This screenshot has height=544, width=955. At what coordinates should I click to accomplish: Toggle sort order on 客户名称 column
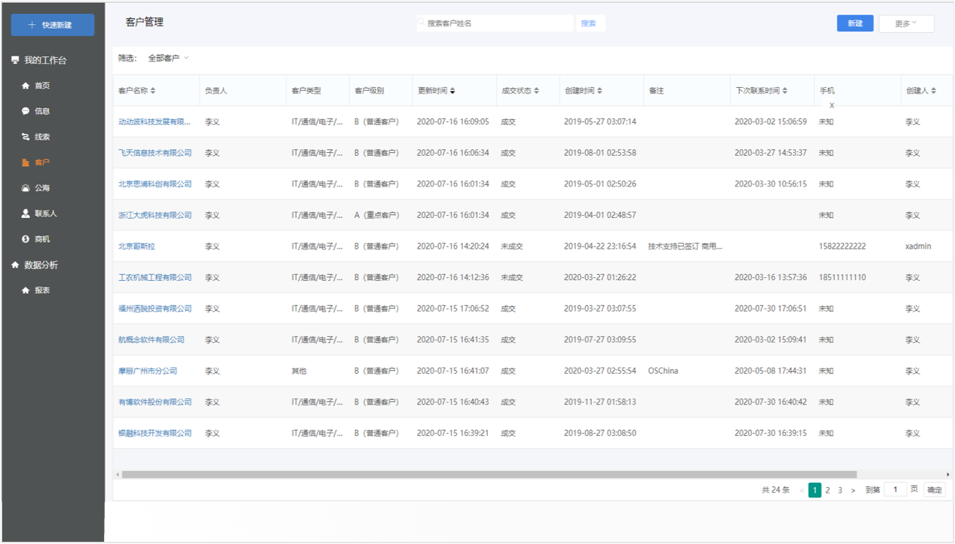point(152,91)
